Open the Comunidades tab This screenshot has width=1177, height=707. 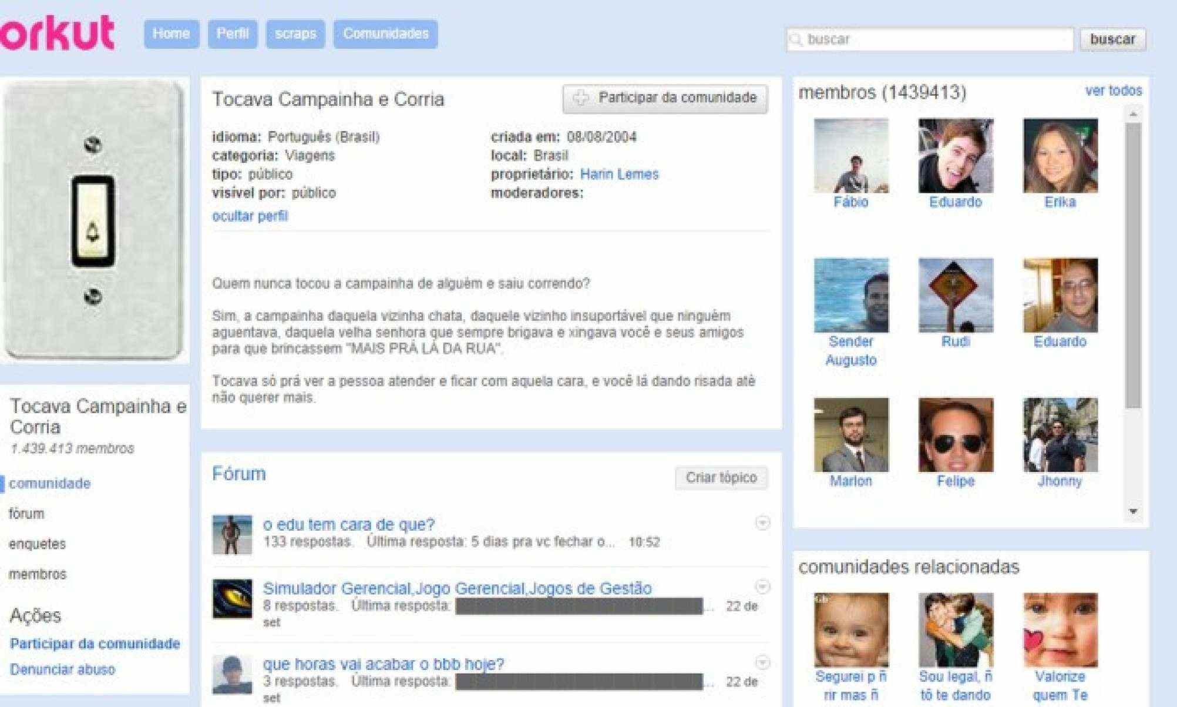[385, 33]
